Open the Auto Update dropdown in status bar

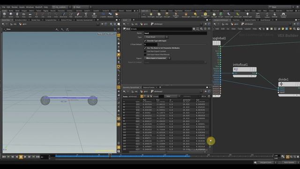point(290,162)
